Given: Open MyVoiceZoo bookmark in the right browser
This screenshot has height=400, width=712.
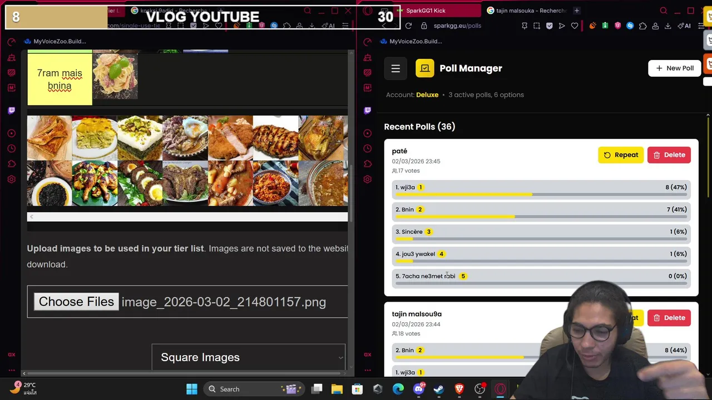Looking at the screenshot, I should tap(411, 41).
